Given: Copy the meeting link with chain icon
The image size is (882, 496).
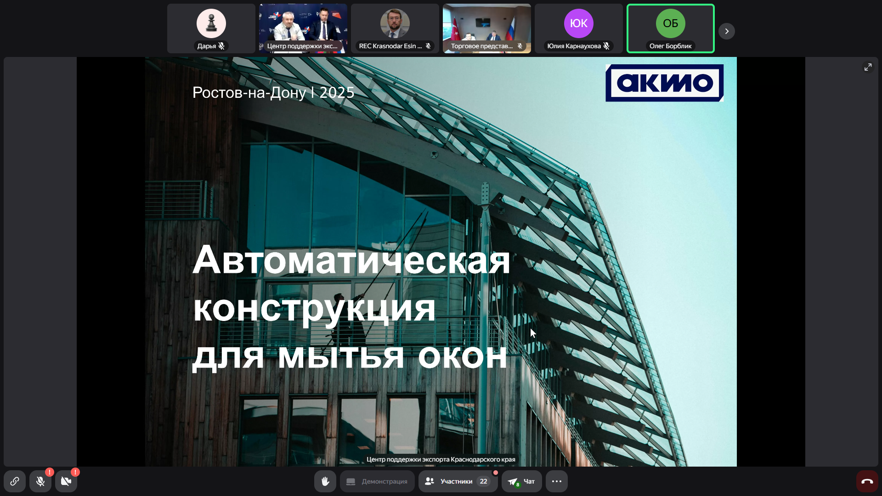Looking at the screenshot, I should tap(15, 481).
